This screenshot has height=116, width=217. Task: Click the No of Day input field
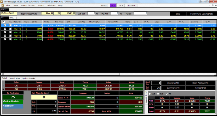coord(156,83)
